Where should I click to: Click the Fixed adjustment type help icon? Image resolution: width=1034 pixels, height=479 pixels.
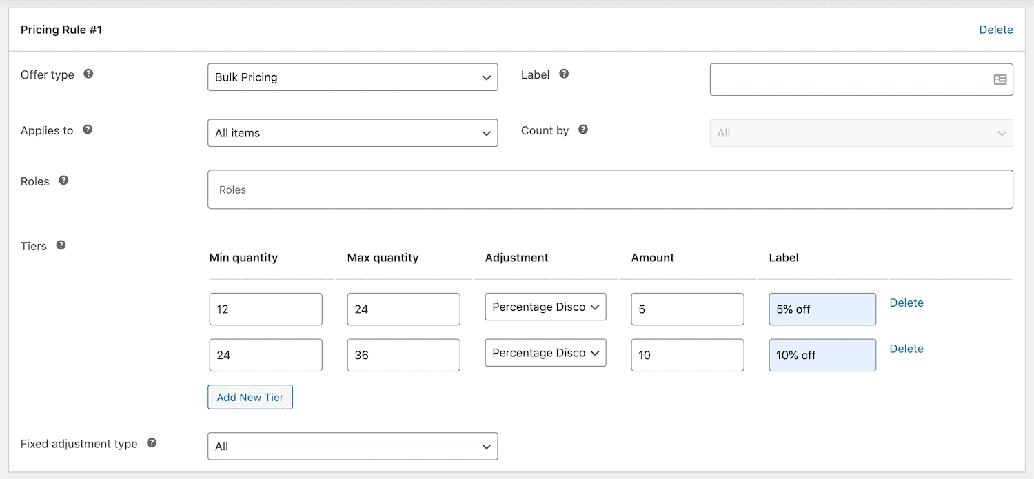pos(151,443)
